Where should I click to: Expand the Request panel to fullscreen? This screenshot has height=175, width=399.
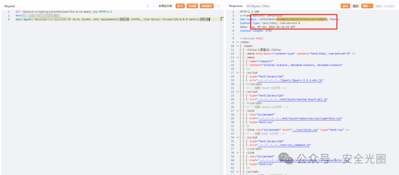tap(218, 6)
